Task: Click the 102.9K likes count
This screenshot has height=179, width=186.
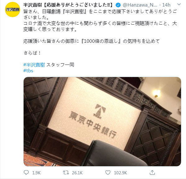Action: coord(120,173)
